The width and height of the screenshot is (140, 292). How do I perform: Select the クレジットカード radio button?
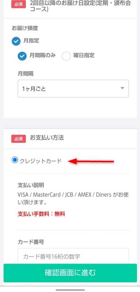14,160
